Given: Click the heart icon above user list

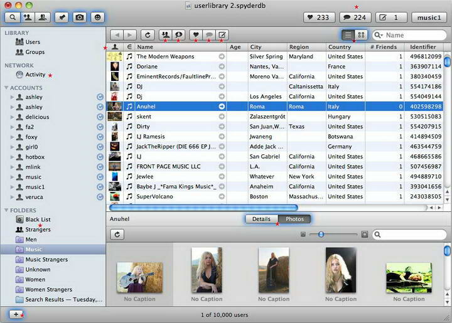Looking at the screenshot, I should coord(195,35).
